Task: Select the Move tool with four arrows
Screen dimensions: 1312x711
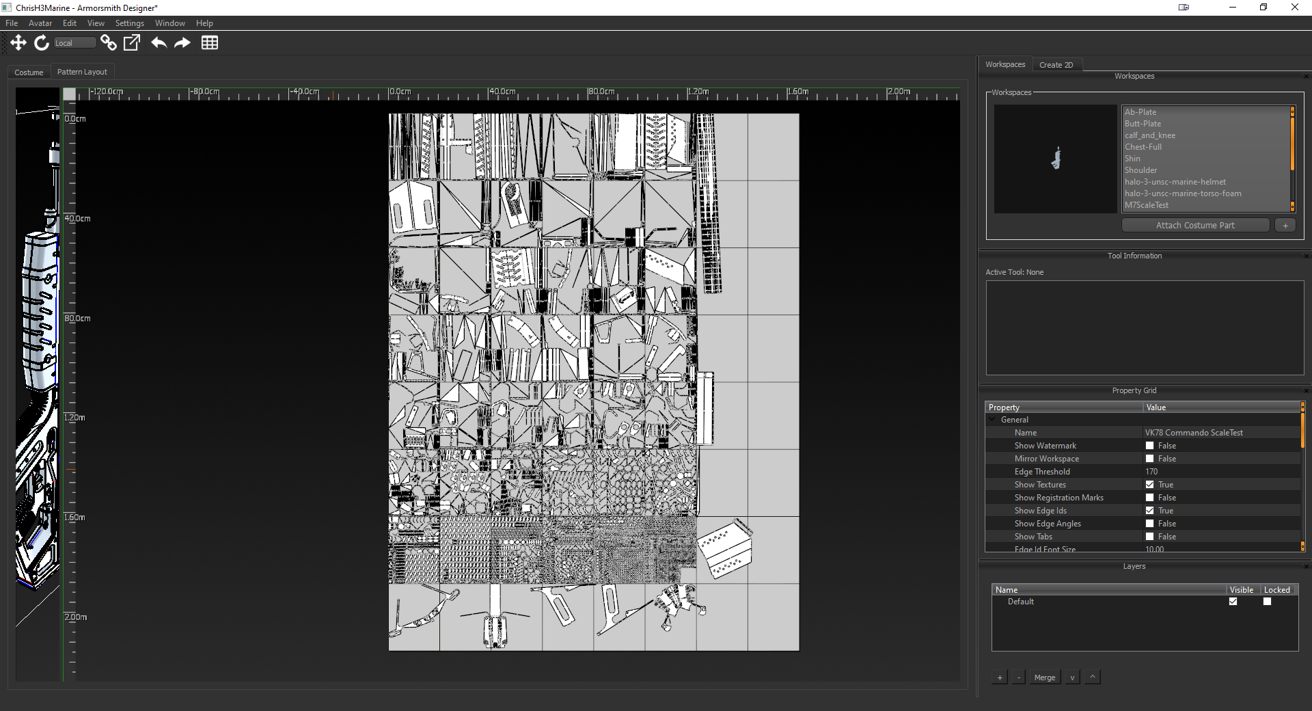Action: (x=18, y=42)
